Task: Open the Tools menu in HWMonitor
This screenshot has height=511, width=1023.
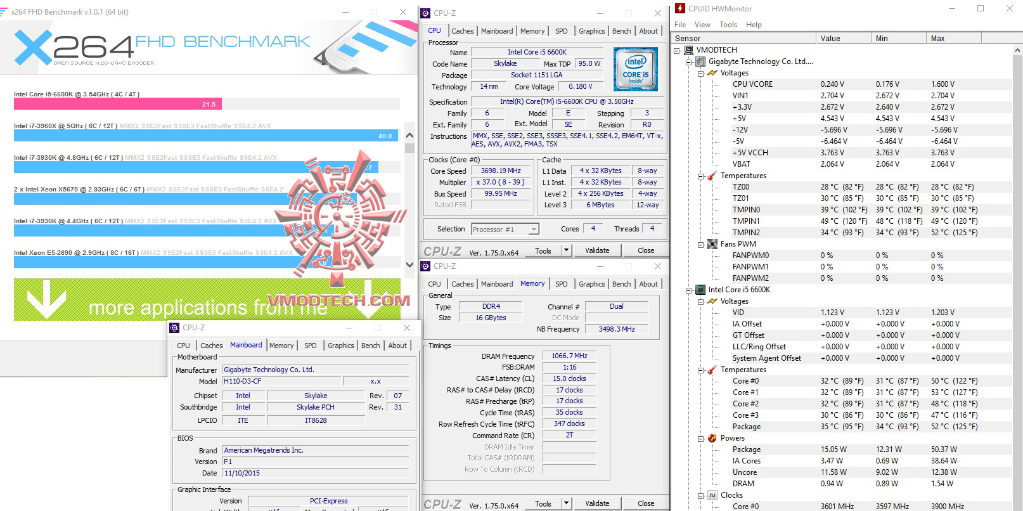Action: tap(728, 25)
